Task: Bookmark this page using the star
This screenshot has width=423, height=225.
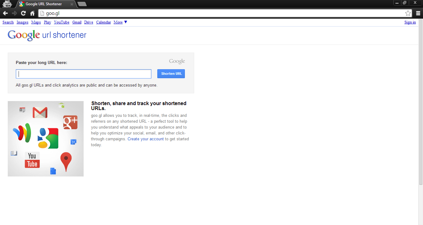Action: pyautogui.click(x=408, y=13)
